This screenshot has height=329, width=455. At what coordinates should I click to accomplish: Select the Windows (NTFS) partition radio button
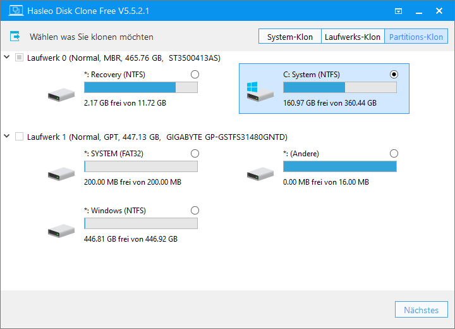pyautogui.click(x=195, y=211)
